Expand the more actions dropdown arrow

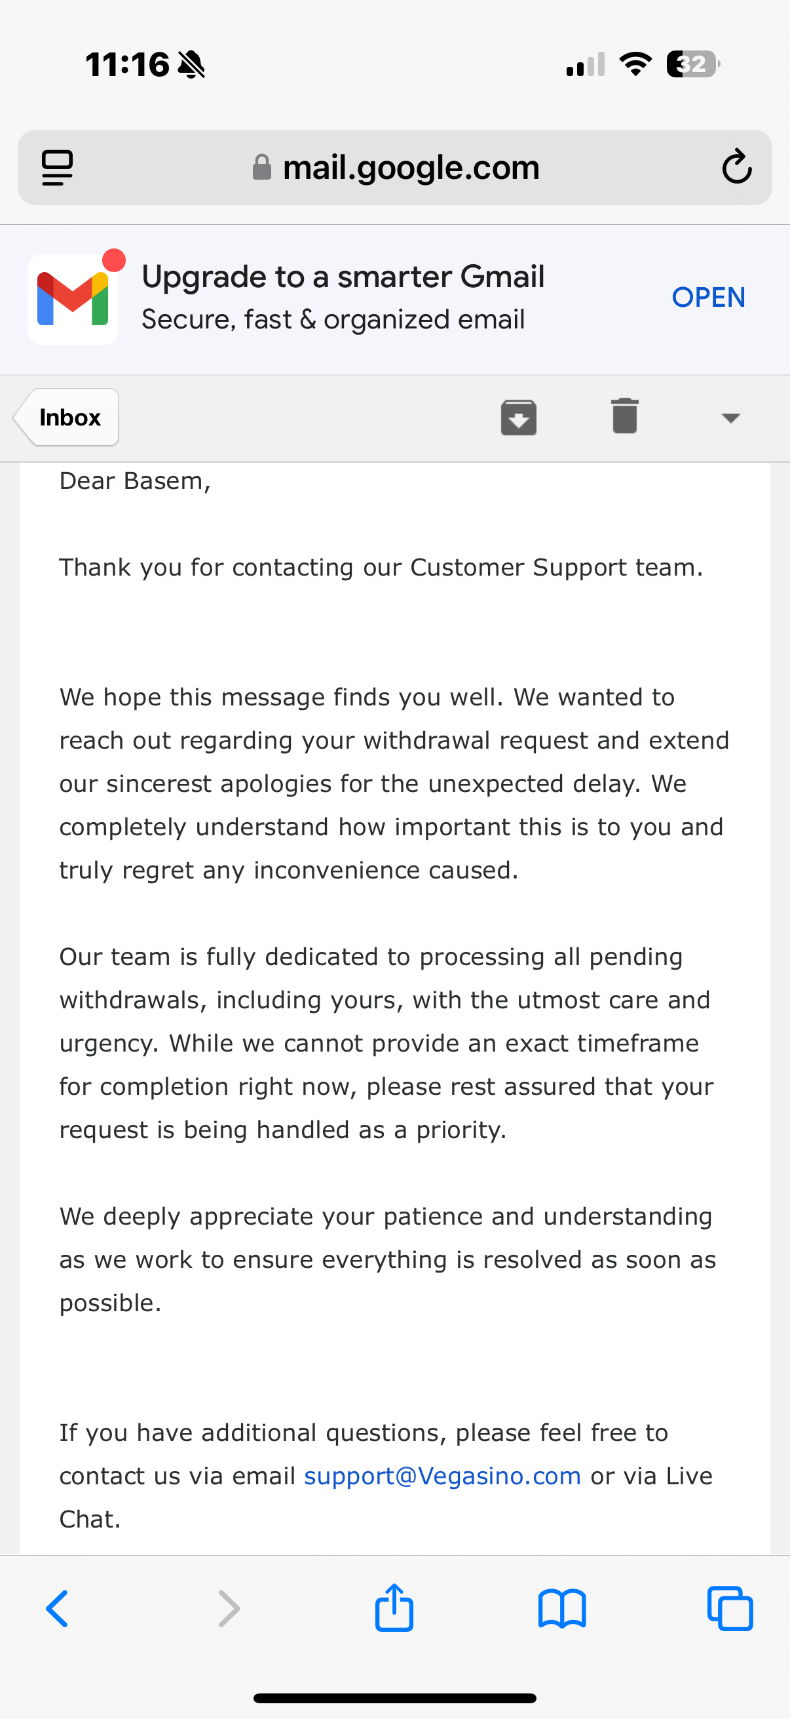point(730,418)
